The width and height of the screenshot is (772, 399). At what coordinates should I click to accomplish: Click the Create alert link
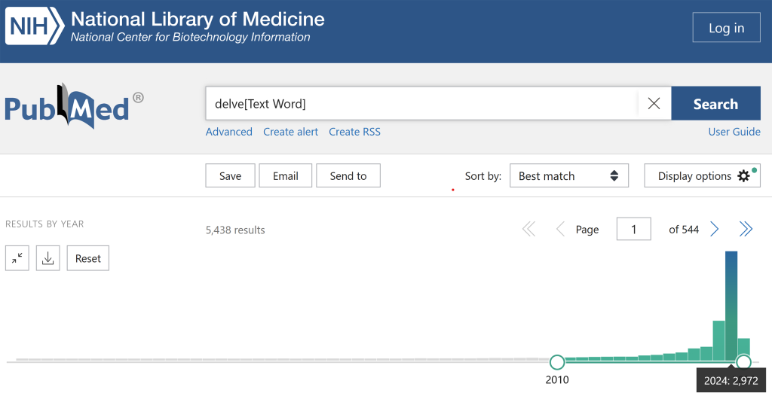290,132
